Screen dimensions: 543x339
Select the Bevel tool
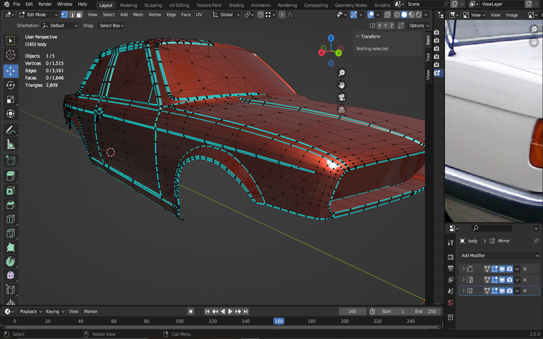[x=11, y=205]
